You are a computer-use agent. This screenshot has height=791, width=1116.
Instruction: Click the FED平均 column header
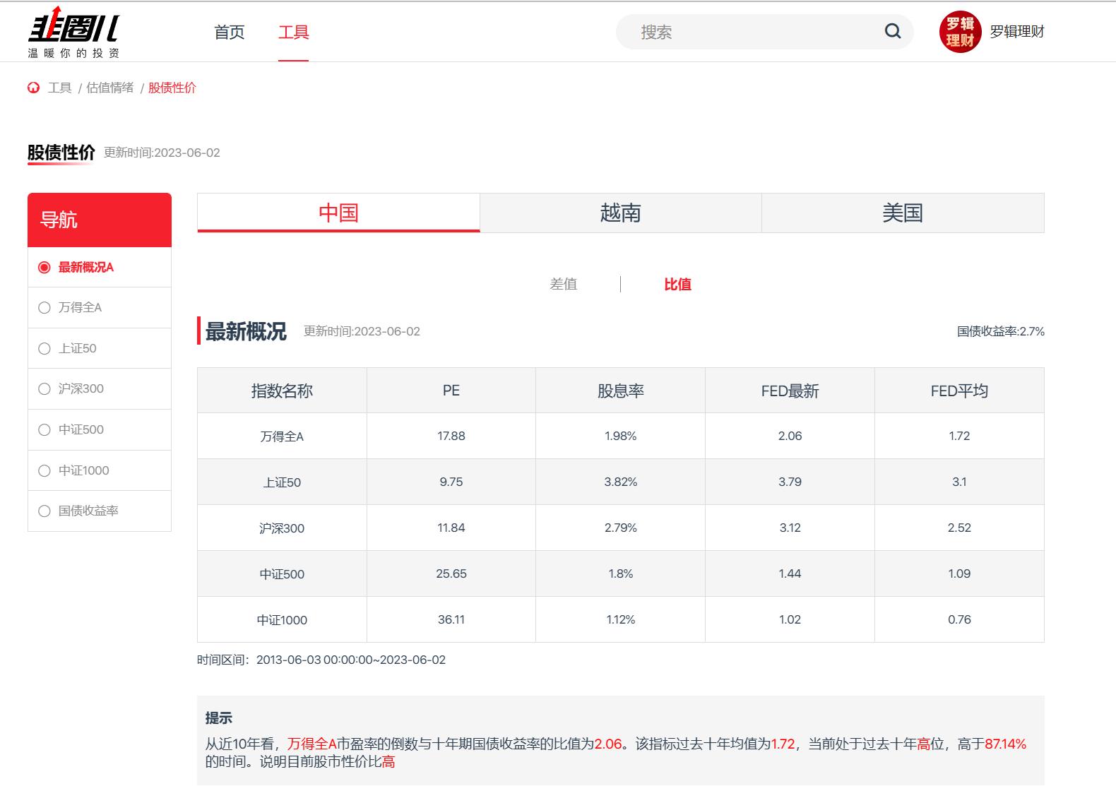[x=959, y=391]
